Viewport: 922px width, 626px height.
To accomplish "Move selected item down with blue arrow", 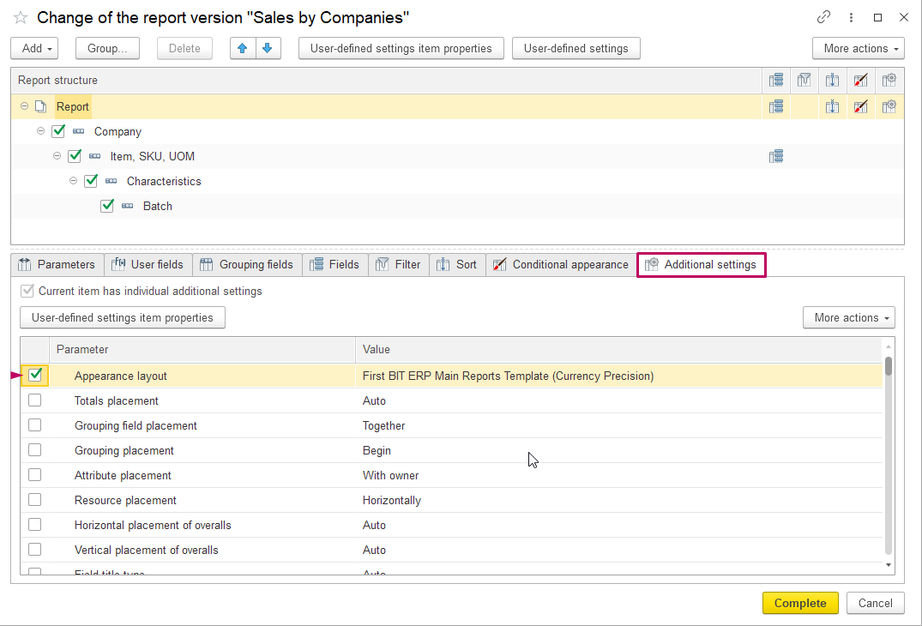I will (268, 48).
